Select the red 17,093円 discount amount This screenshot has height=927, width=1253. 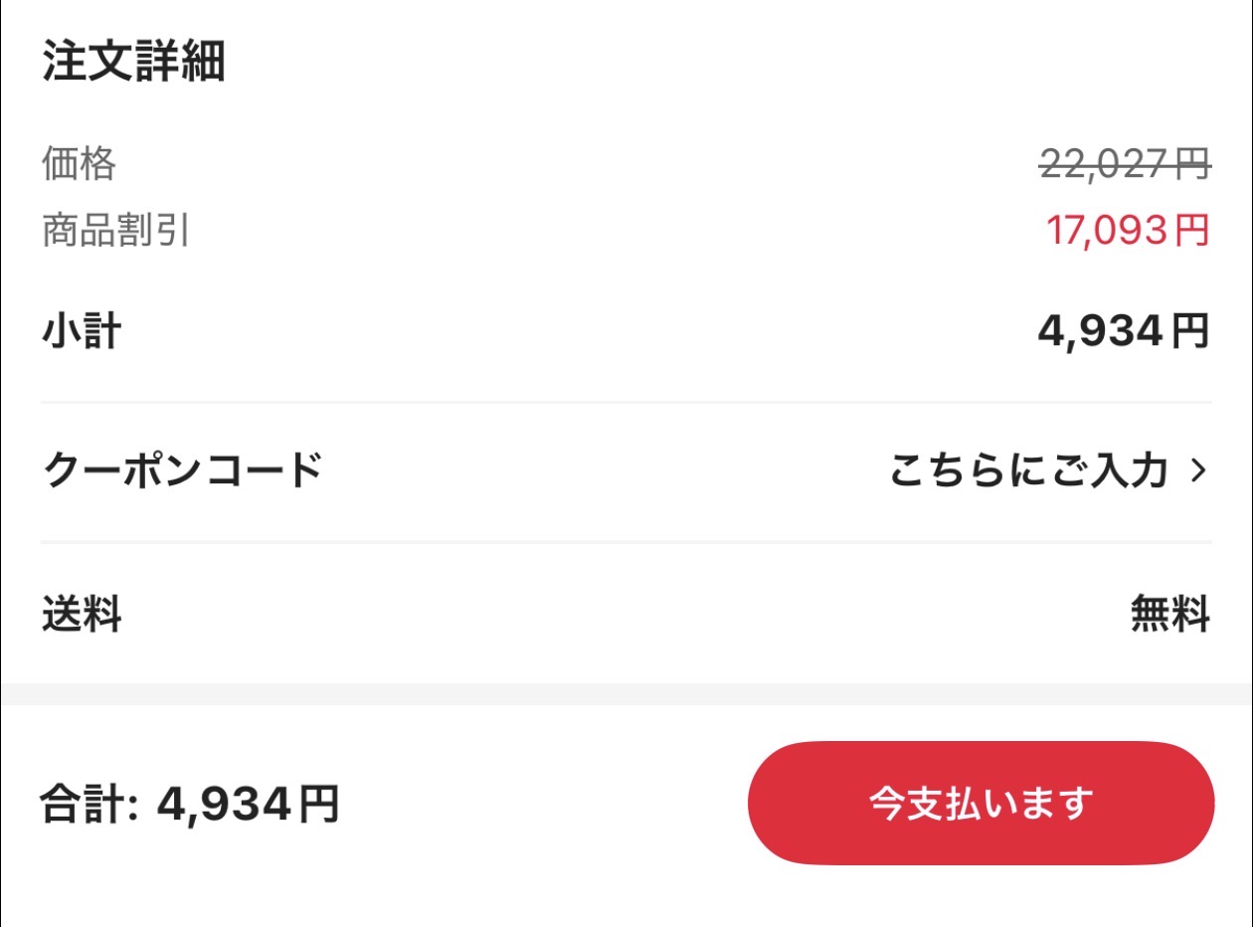[1127, 231]
